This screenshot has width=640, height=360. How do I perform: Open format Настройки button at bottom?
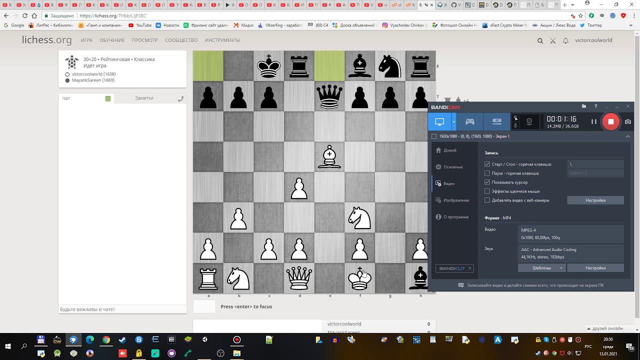pyautogui.click(x=595, y=268)
